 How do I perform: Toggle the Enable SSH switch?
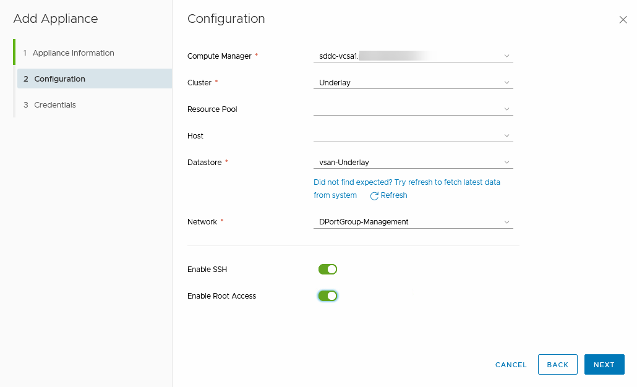(x=327, y=270)
